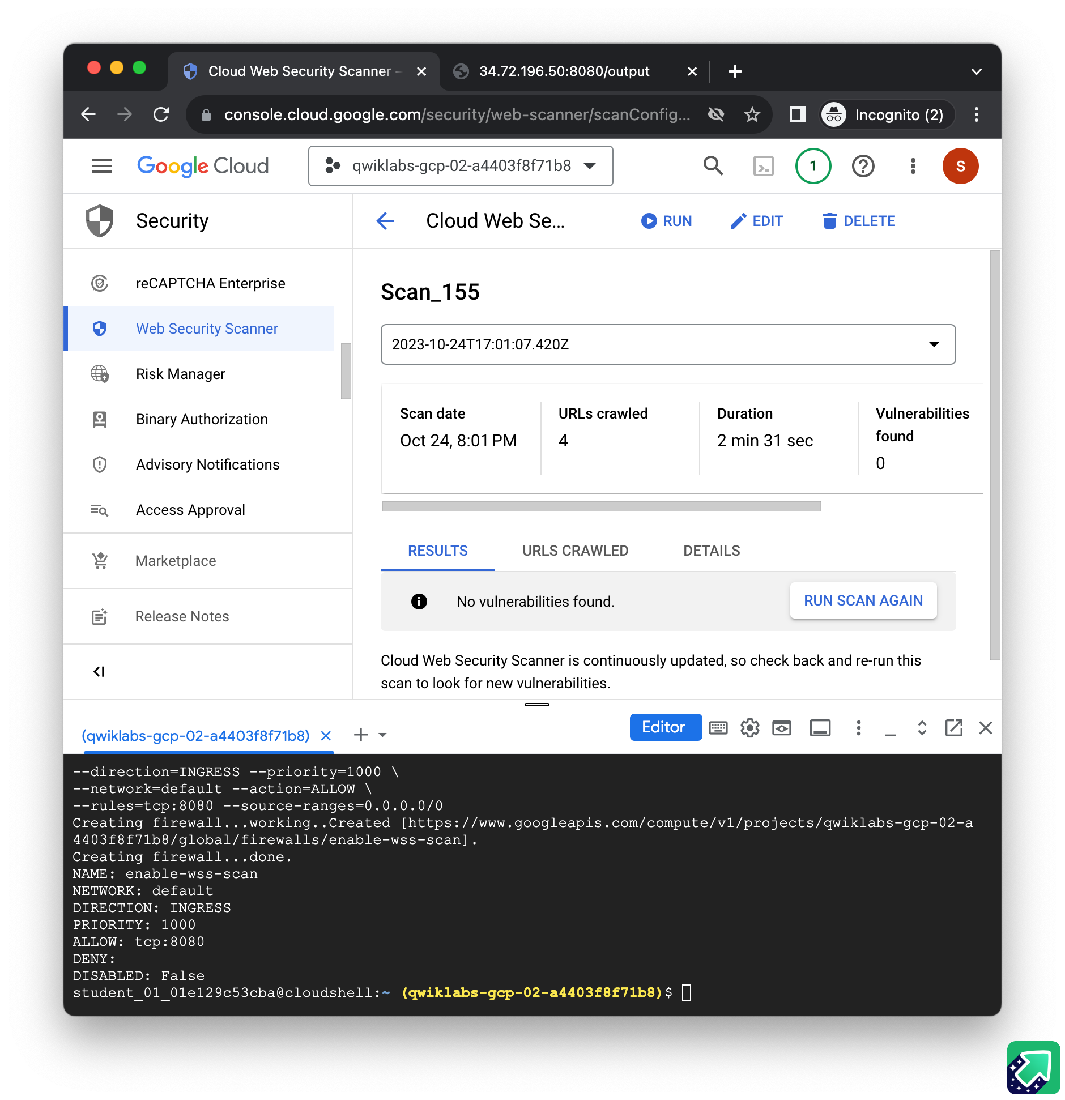Open Cloud Shell terminal settings gear
This screenshot has height=1100, width=1065.
(x=749, y=728)
